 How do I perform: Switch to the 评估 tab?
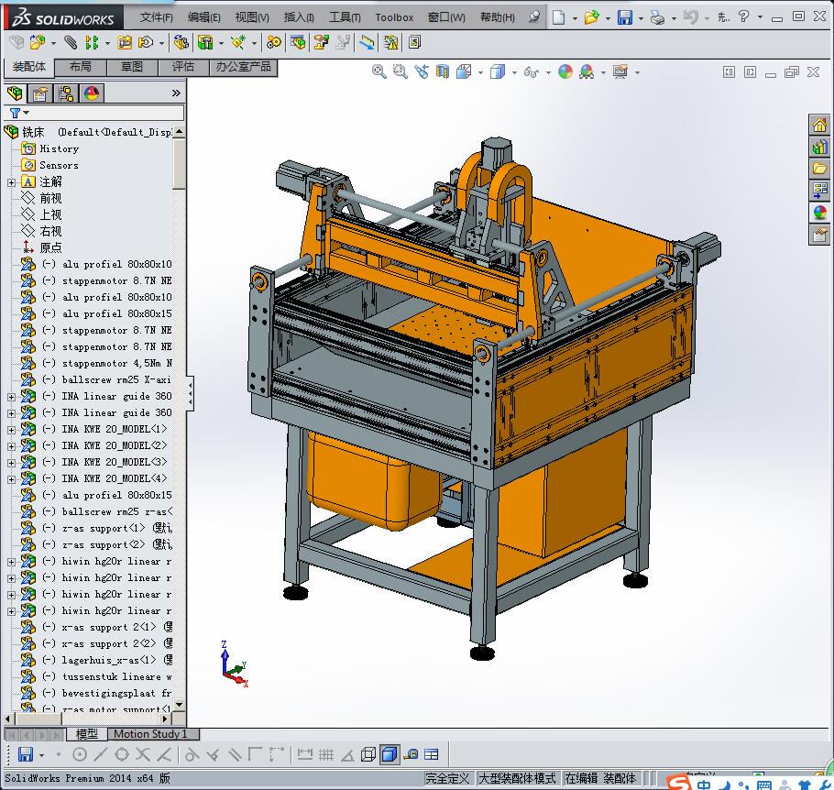183,67
